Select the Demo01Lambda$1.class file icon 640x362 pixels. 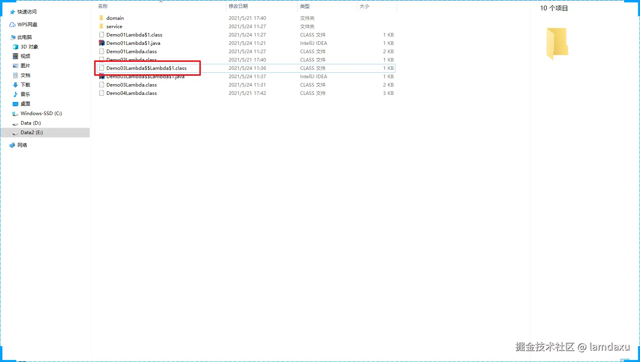click(x=102, y=35)
